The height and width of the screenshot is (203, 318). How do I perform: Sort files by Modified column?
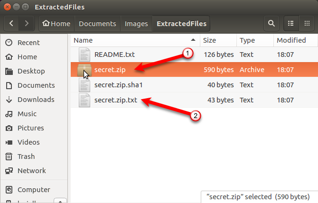tap(295, 40)
